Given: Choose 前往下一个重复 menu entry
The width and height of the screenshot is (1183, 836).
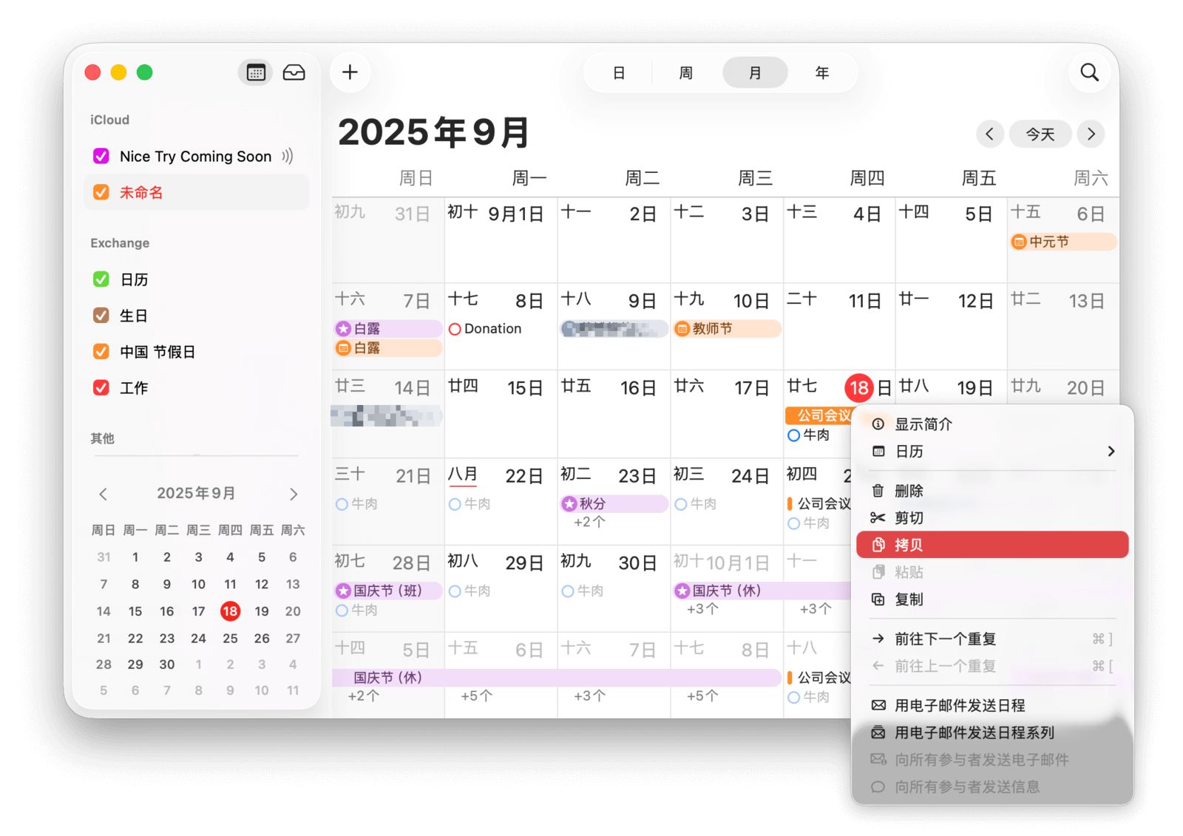Looking at the screenshot, I should pos(945,639).
